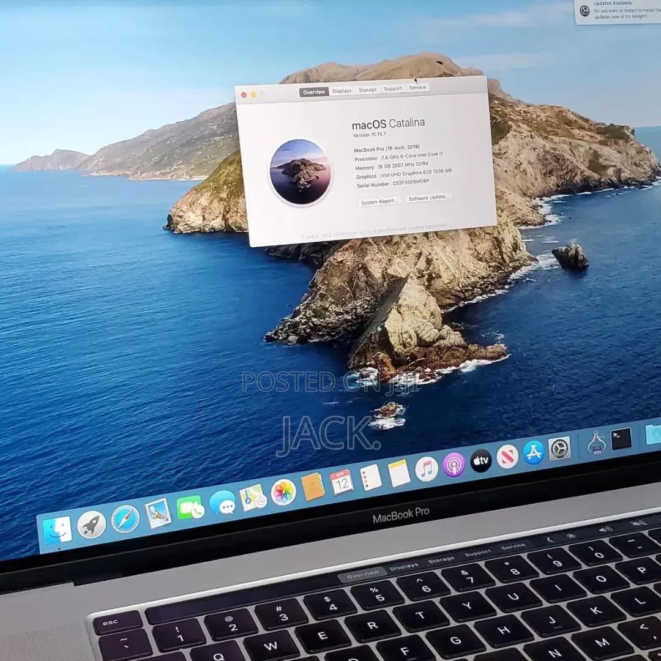Screen dimensions: 661x661
Task: Launch Maps from the Dock
Action: [x=253, y=498]
